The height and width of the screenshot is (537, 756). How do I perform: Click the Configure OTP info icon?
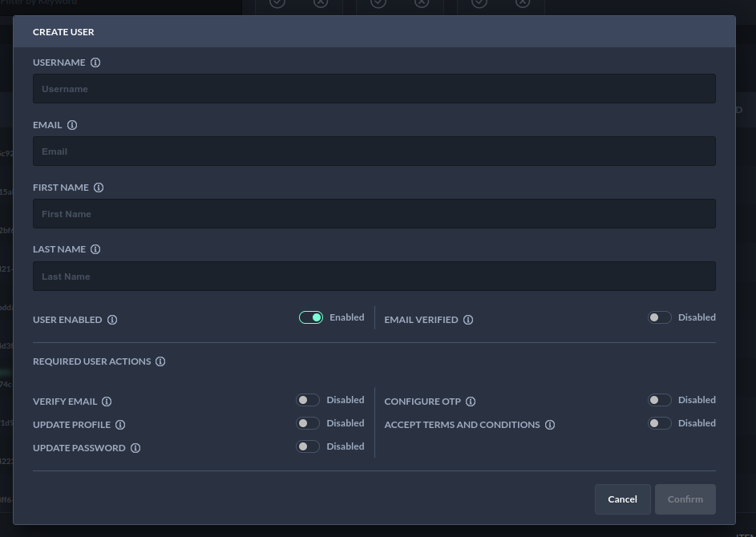(x=471, y=402)
